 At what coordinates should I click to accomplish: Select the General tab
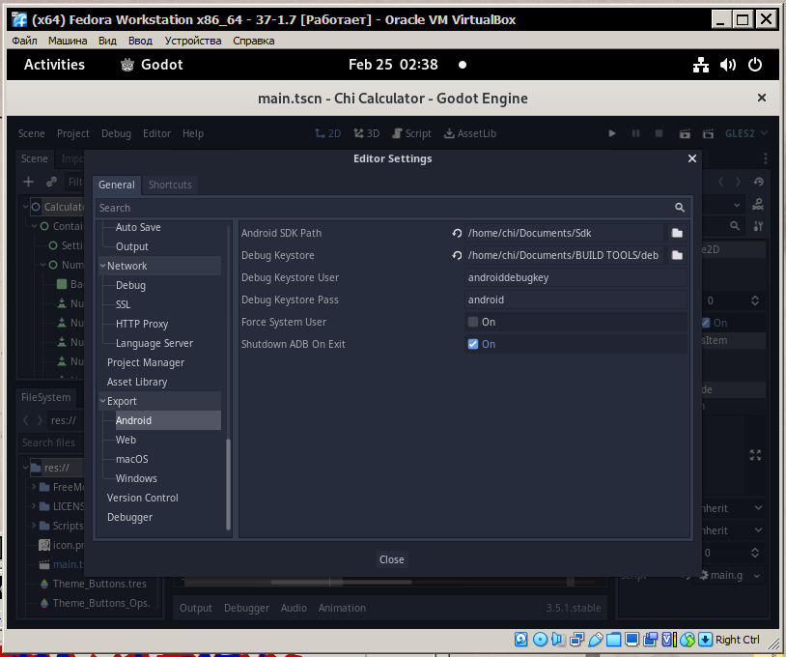(116, 185)
